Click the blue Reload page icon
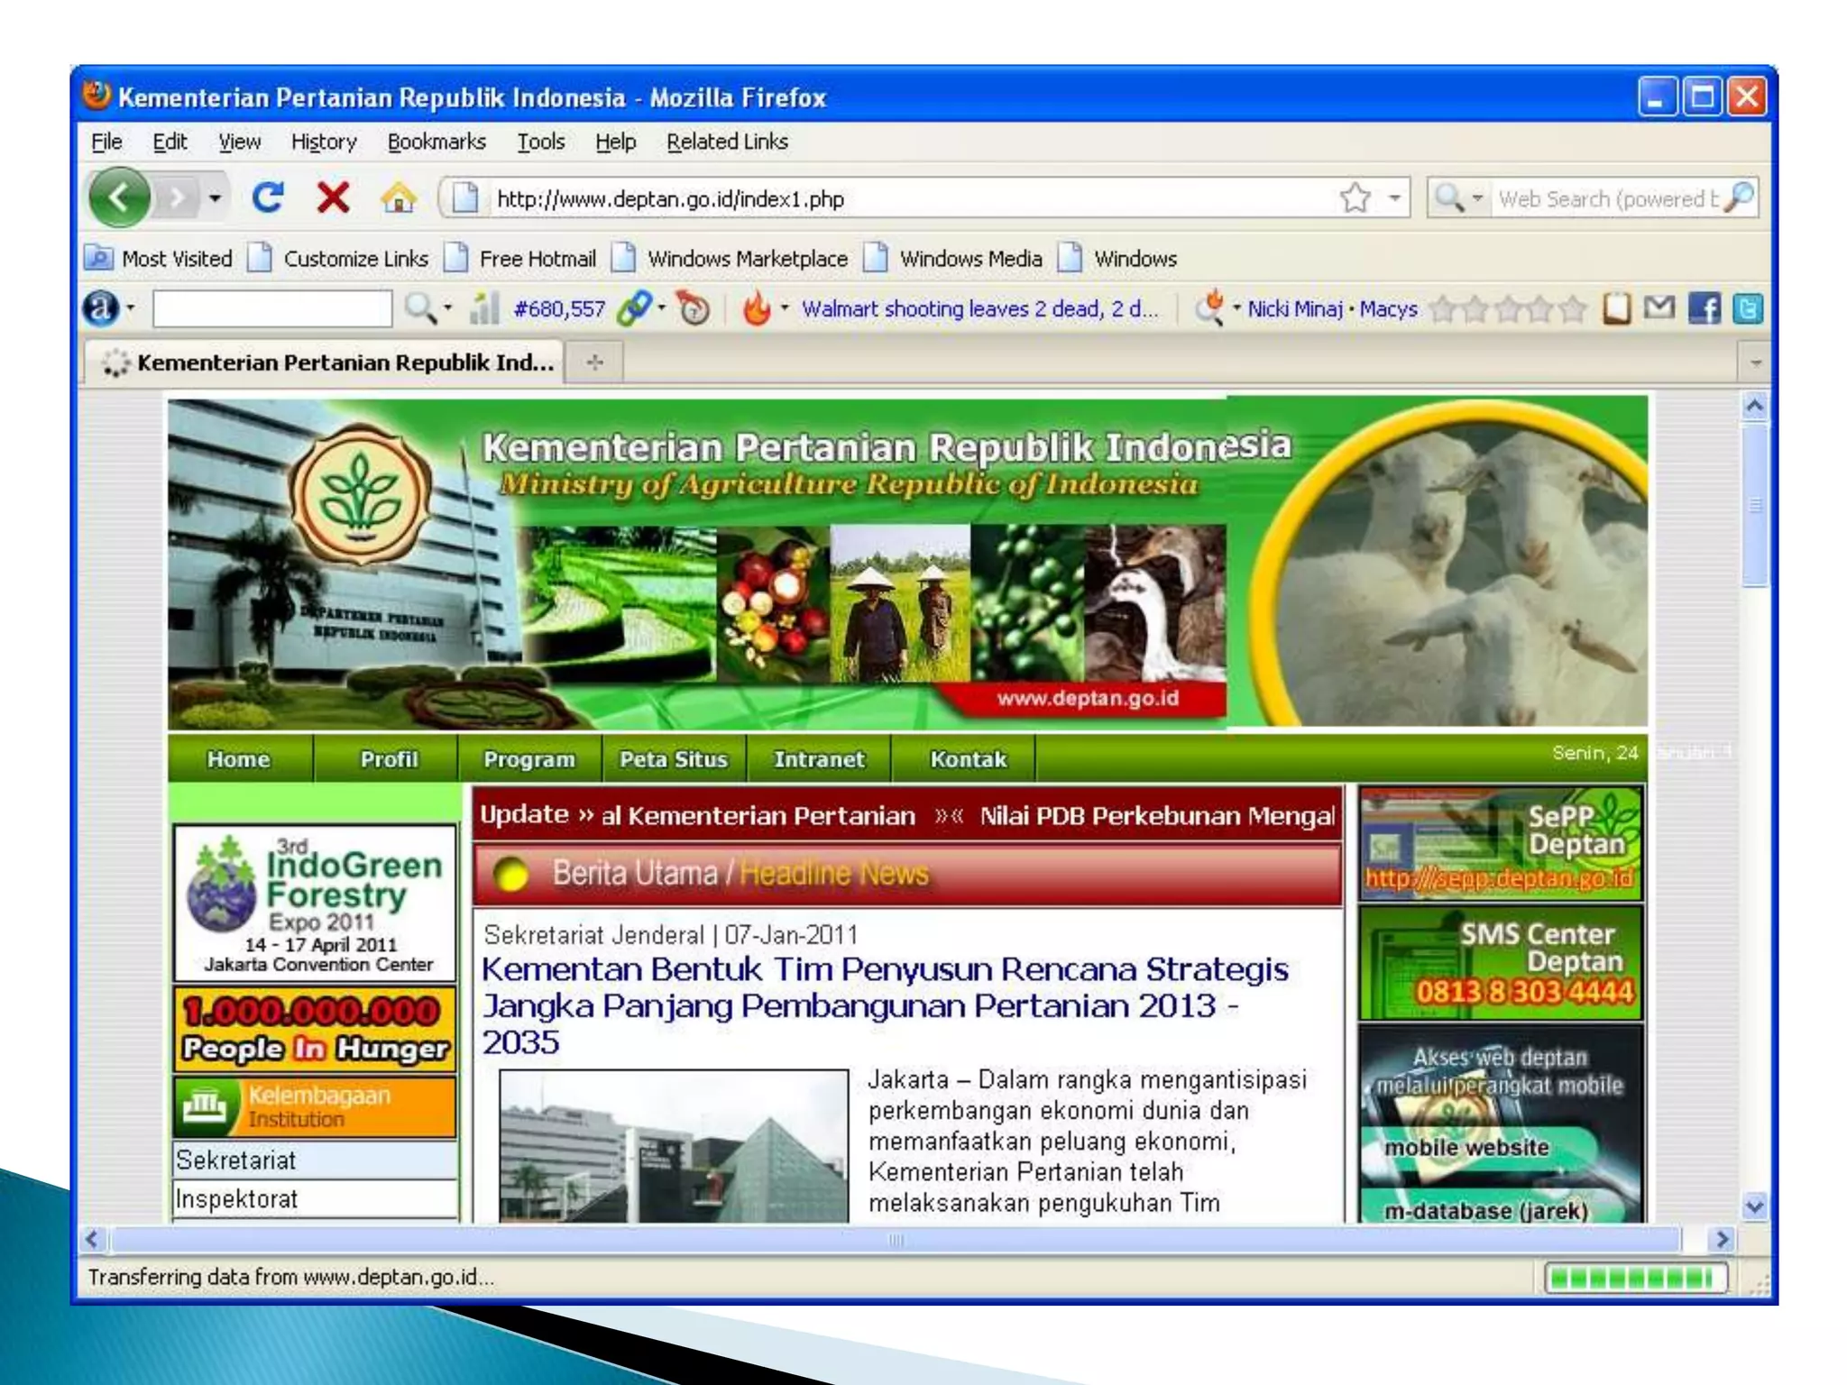Viewport: 1847px width, 1385px height. tap(268, 197)
